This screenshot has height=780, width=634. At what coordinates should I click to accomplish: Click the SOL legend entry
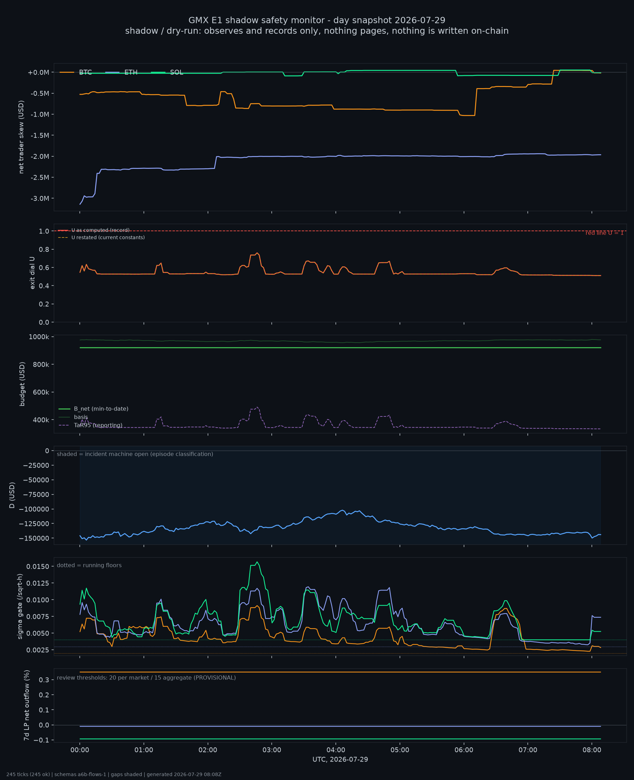point(167,72)
